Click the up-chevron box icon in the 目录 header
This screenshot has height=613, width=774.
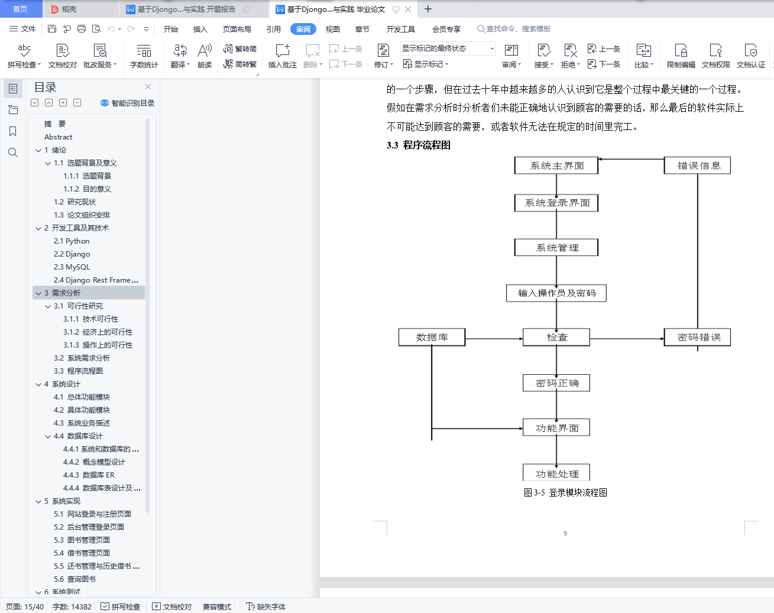pyautogui.click(x=48, y=103)
